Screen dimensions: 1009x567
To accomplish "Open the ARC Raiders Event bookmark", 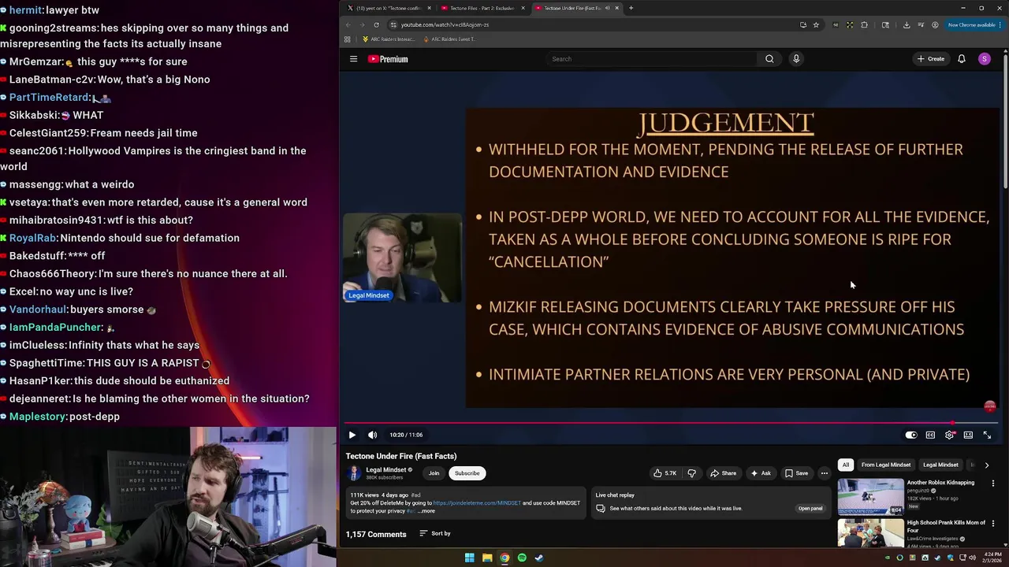I will coord(449,39).
